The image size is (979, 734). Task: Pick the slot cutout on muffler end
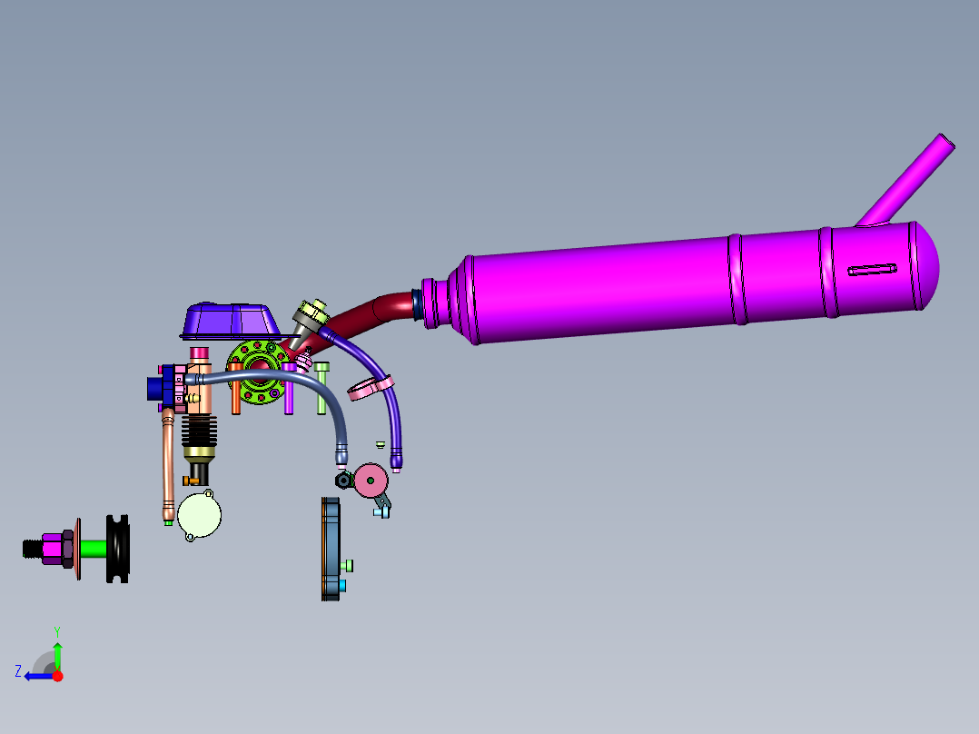(872, 270)
